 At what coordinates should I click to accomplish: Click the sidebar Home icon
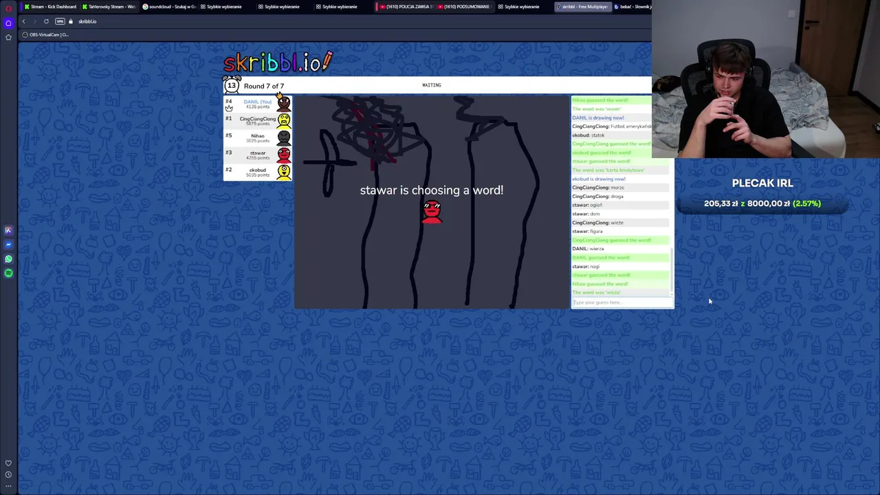[x=8, y=23]
